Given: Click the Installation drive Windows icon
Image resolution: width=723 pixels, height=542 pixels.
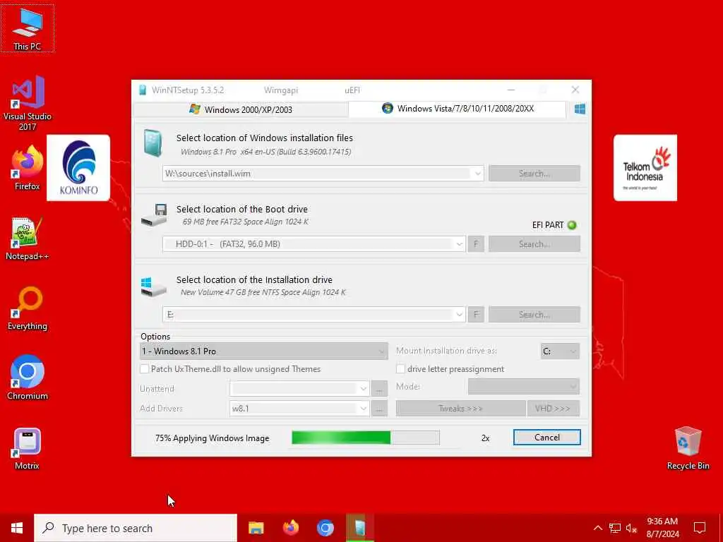Looking at the screenshot, I should pyautogui.click(x=153, y=287).
